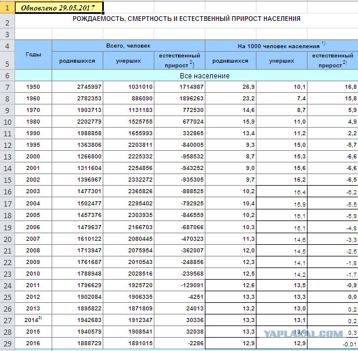Select year cell 1995
358x351 pixels.
[33, 145]
